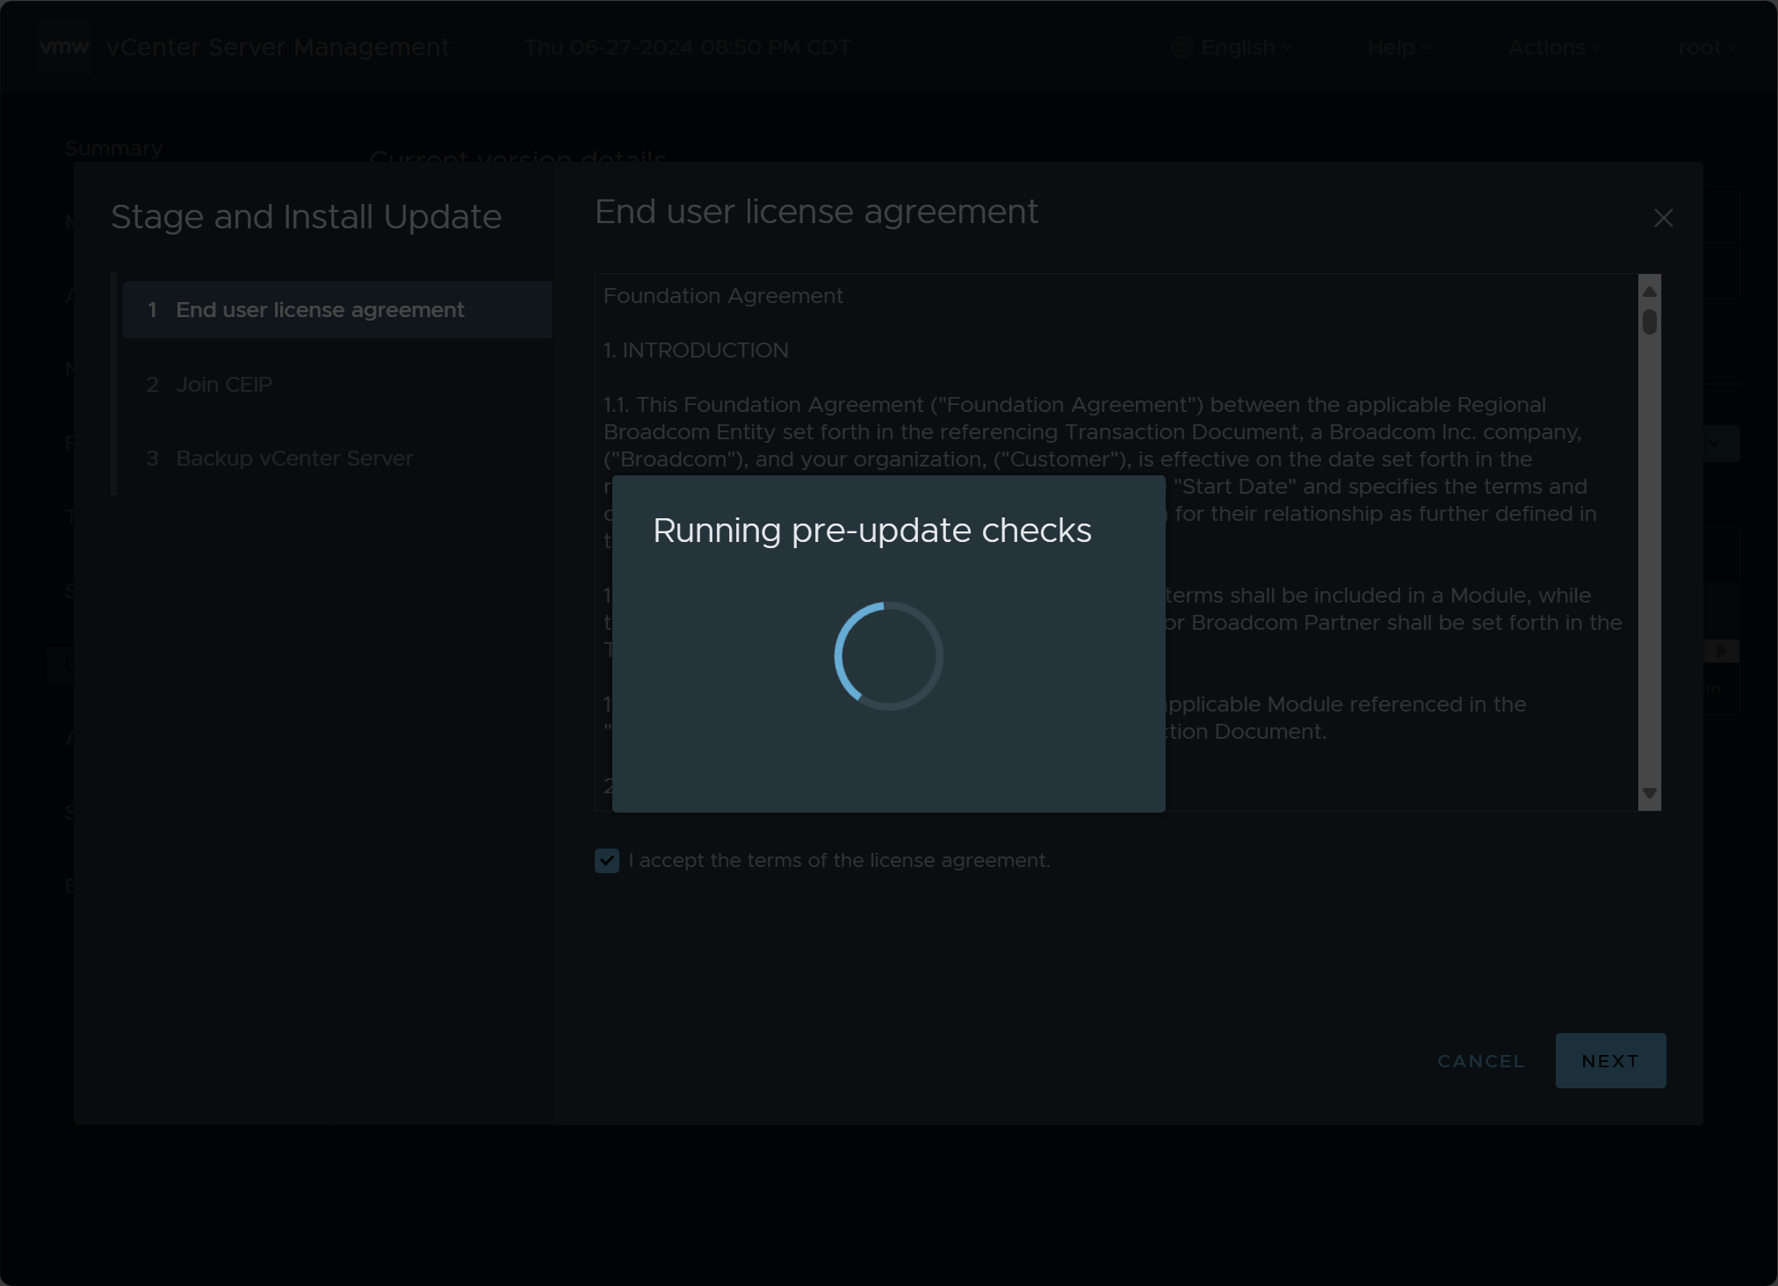Select the Backup vCenter Server step
Image resolution: width=1778 pixels, height=1286 pixels.
coord(294,459)
